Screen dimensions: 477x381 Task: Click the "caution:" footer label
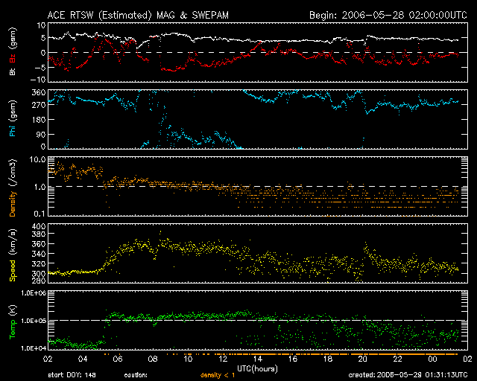136,375
